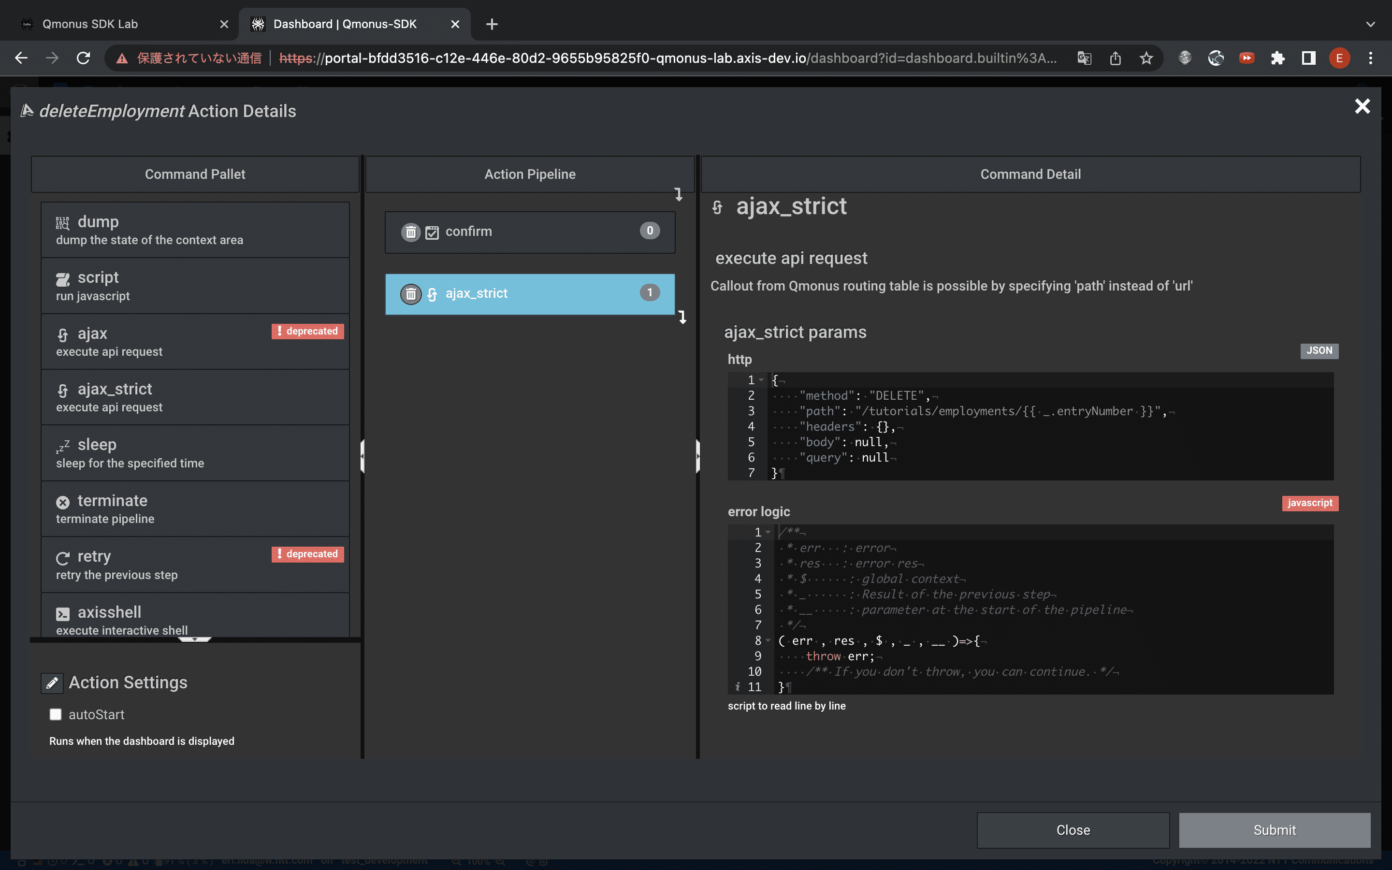Click the deprecated badge on ajax
Screen dimensions: 1392x870
coord(308,332)
